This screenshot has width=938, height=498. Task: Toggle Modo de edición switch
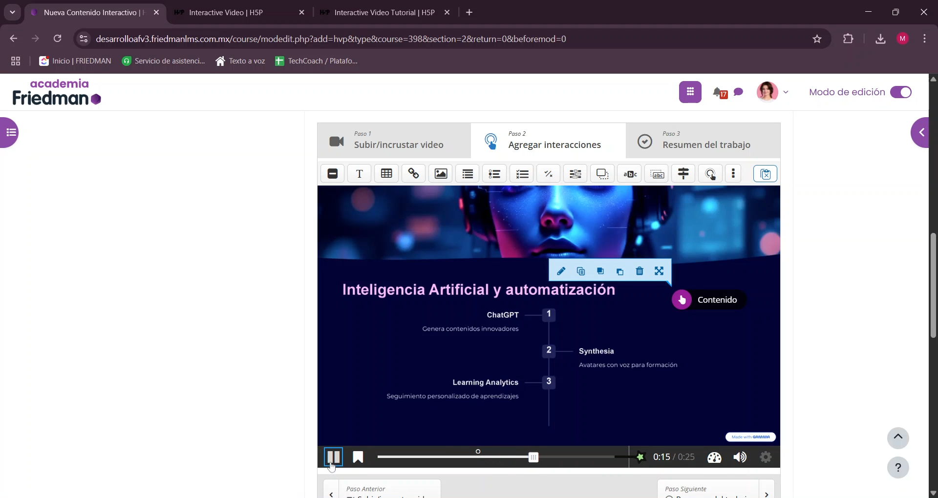[x=901, y=92]
